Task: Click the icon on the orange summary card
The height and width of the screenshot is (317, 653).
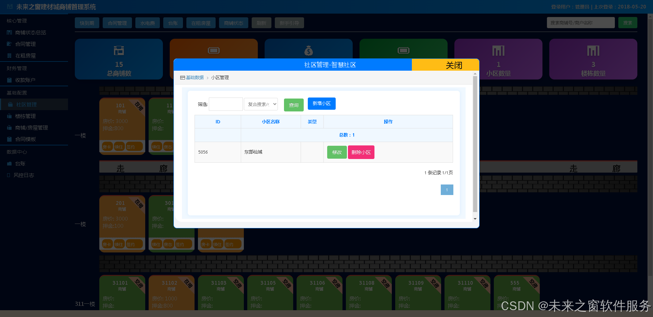Action: pyautogui.click(x=214, y=51)
